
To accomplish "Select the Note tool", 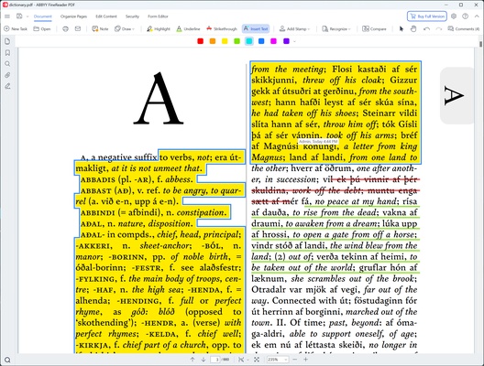I will click(x=100, y=28).
